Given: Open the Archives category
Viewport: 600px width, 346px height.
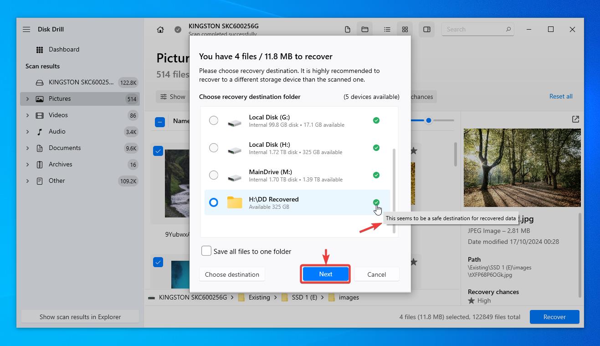Looking at the screenshot, I should [x=80, y=165].
